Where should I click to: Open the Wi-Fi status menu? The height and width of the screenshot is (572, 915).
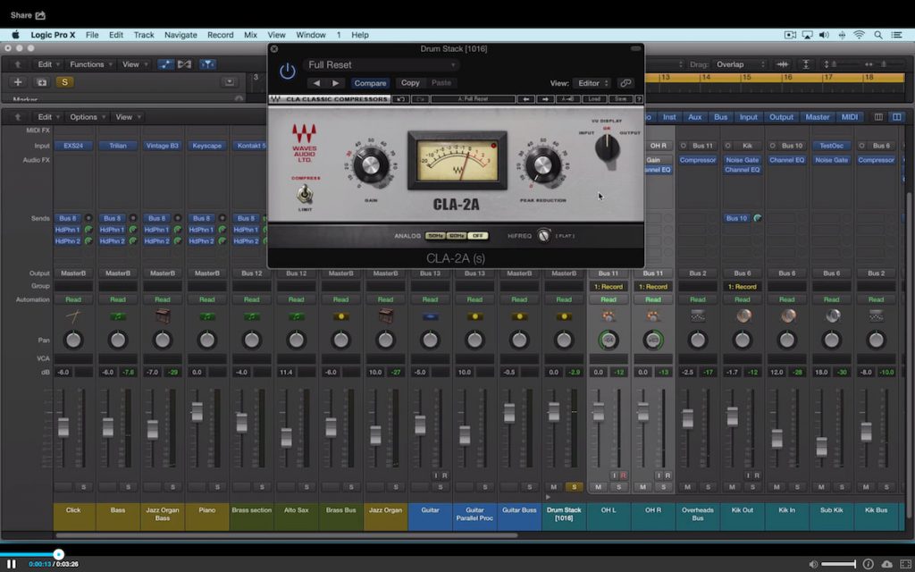coord(859,35)
